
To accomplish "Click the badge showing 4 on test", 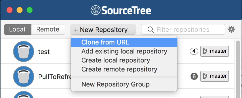I will (194, 51).
